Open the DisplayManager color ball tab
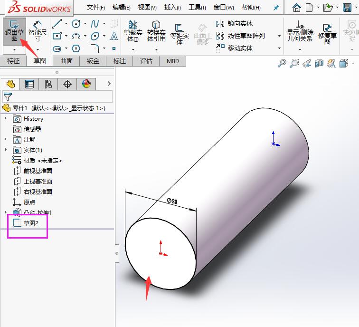The image size is (359, 327). point(86,84)
